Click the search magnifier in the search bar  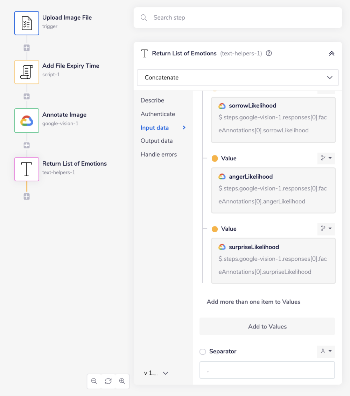(143, 18)
